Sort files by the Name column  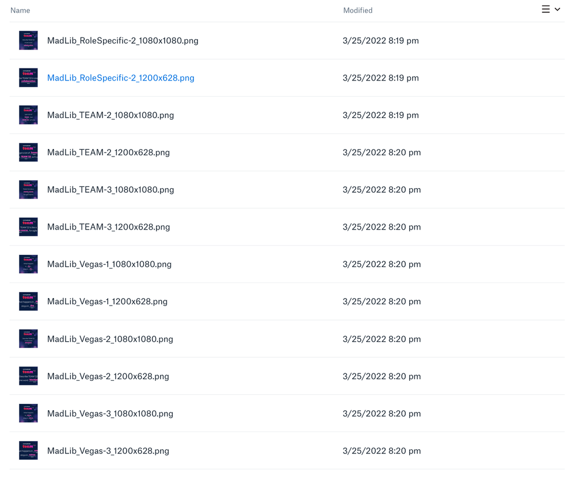coord(20,10)
